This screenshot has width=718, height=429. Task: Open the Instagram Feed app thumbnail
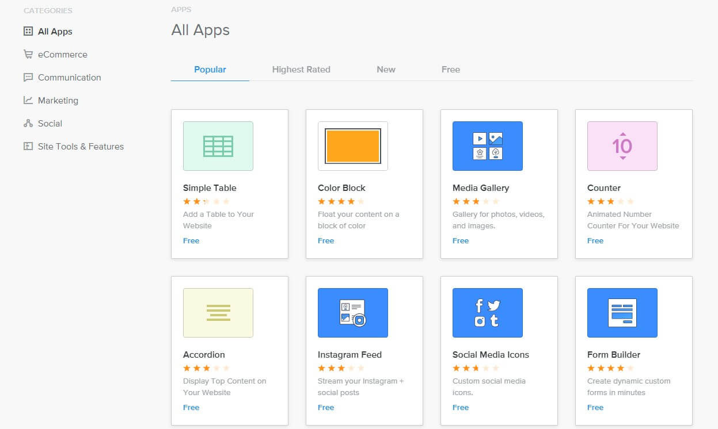click(x=352, y=313)
